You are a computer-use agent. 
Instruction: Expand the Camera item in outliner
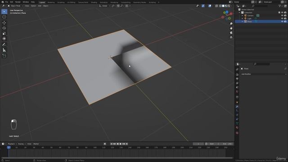242,16
